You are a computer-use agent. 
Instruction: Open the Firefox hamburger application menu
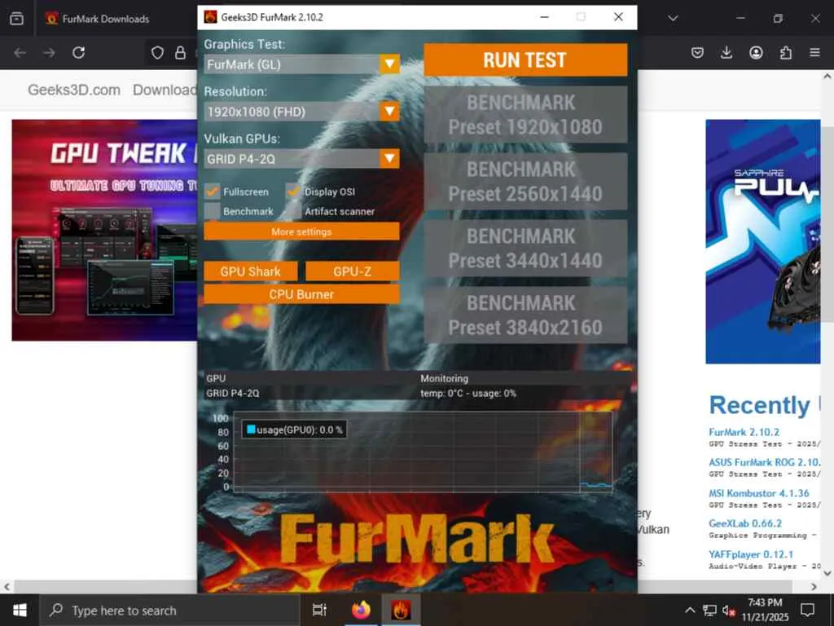pyautogui.click(x=814, y=53)
